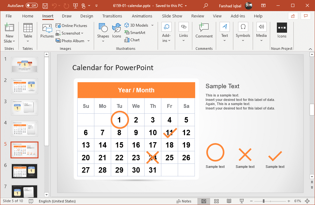Image resolution: width=315 pixels, height=205 pixels.
Task: Click the Save icon in title bar
Action: (45, 6)
